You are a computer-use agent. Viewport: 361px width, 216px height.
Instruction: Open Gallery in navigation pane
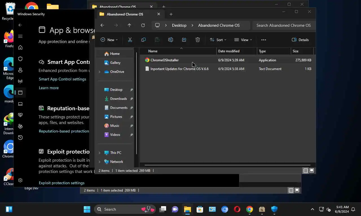pos(115,62)
